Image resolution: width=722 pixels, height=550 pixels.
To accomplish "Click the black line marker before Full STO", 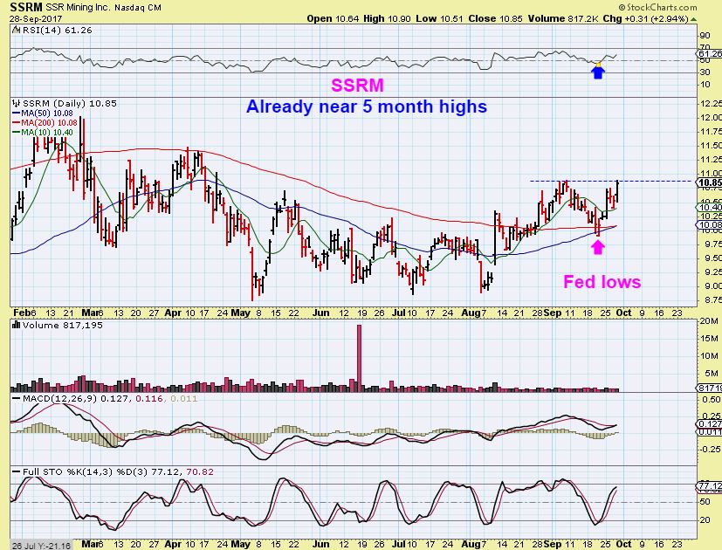I will click(x=17, y=472).
